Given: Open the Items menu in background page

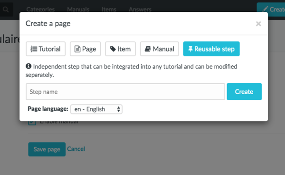Looking at the screenshot, I should click(109, 9).
